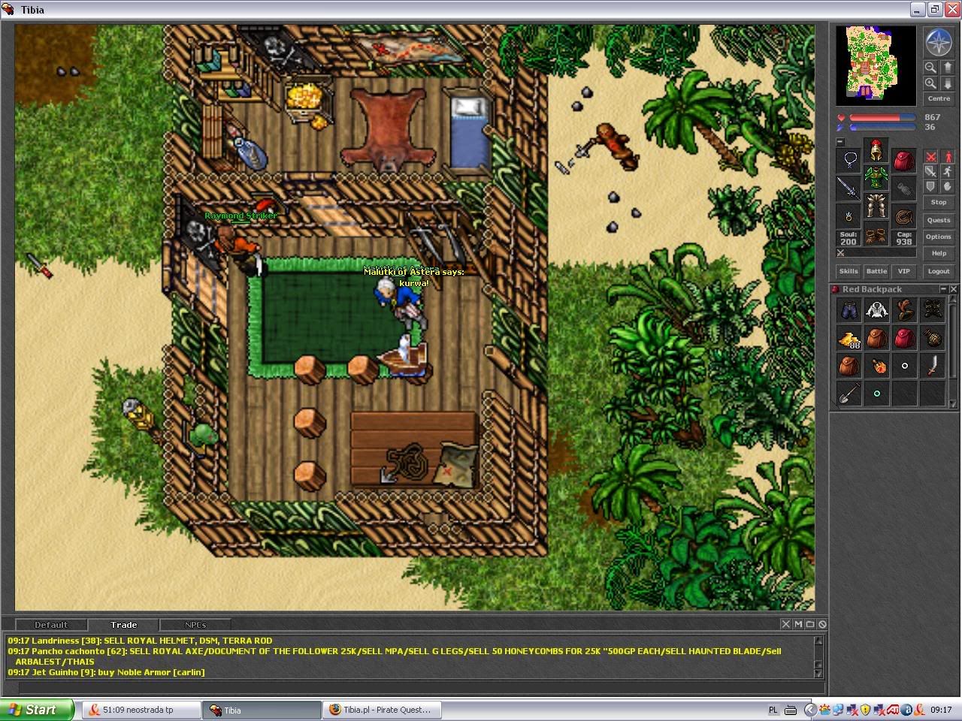
Task: Collapse the inventory panel
Action: click(840, 142)
